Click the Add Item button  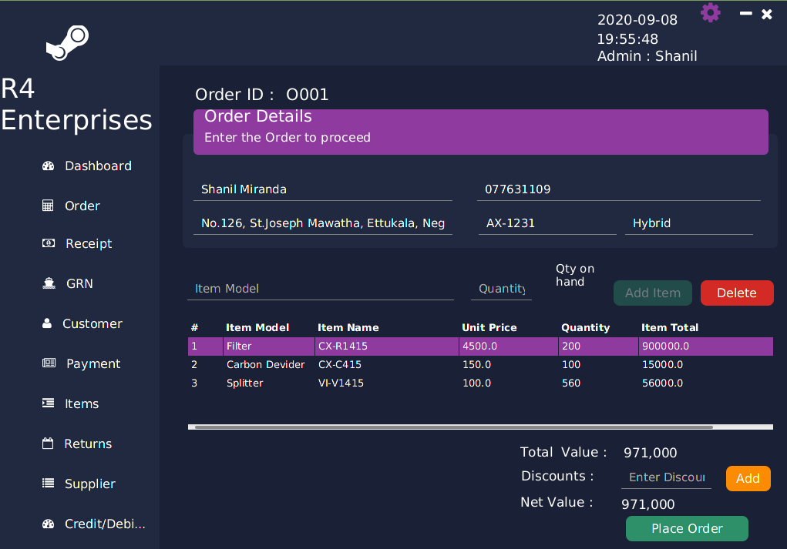tap(652, 293)
